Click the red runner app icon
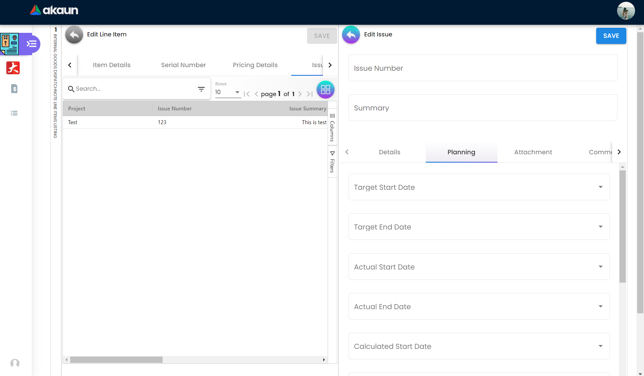Image resolution: width=644 pixels, height=376 pixels. 13,68
